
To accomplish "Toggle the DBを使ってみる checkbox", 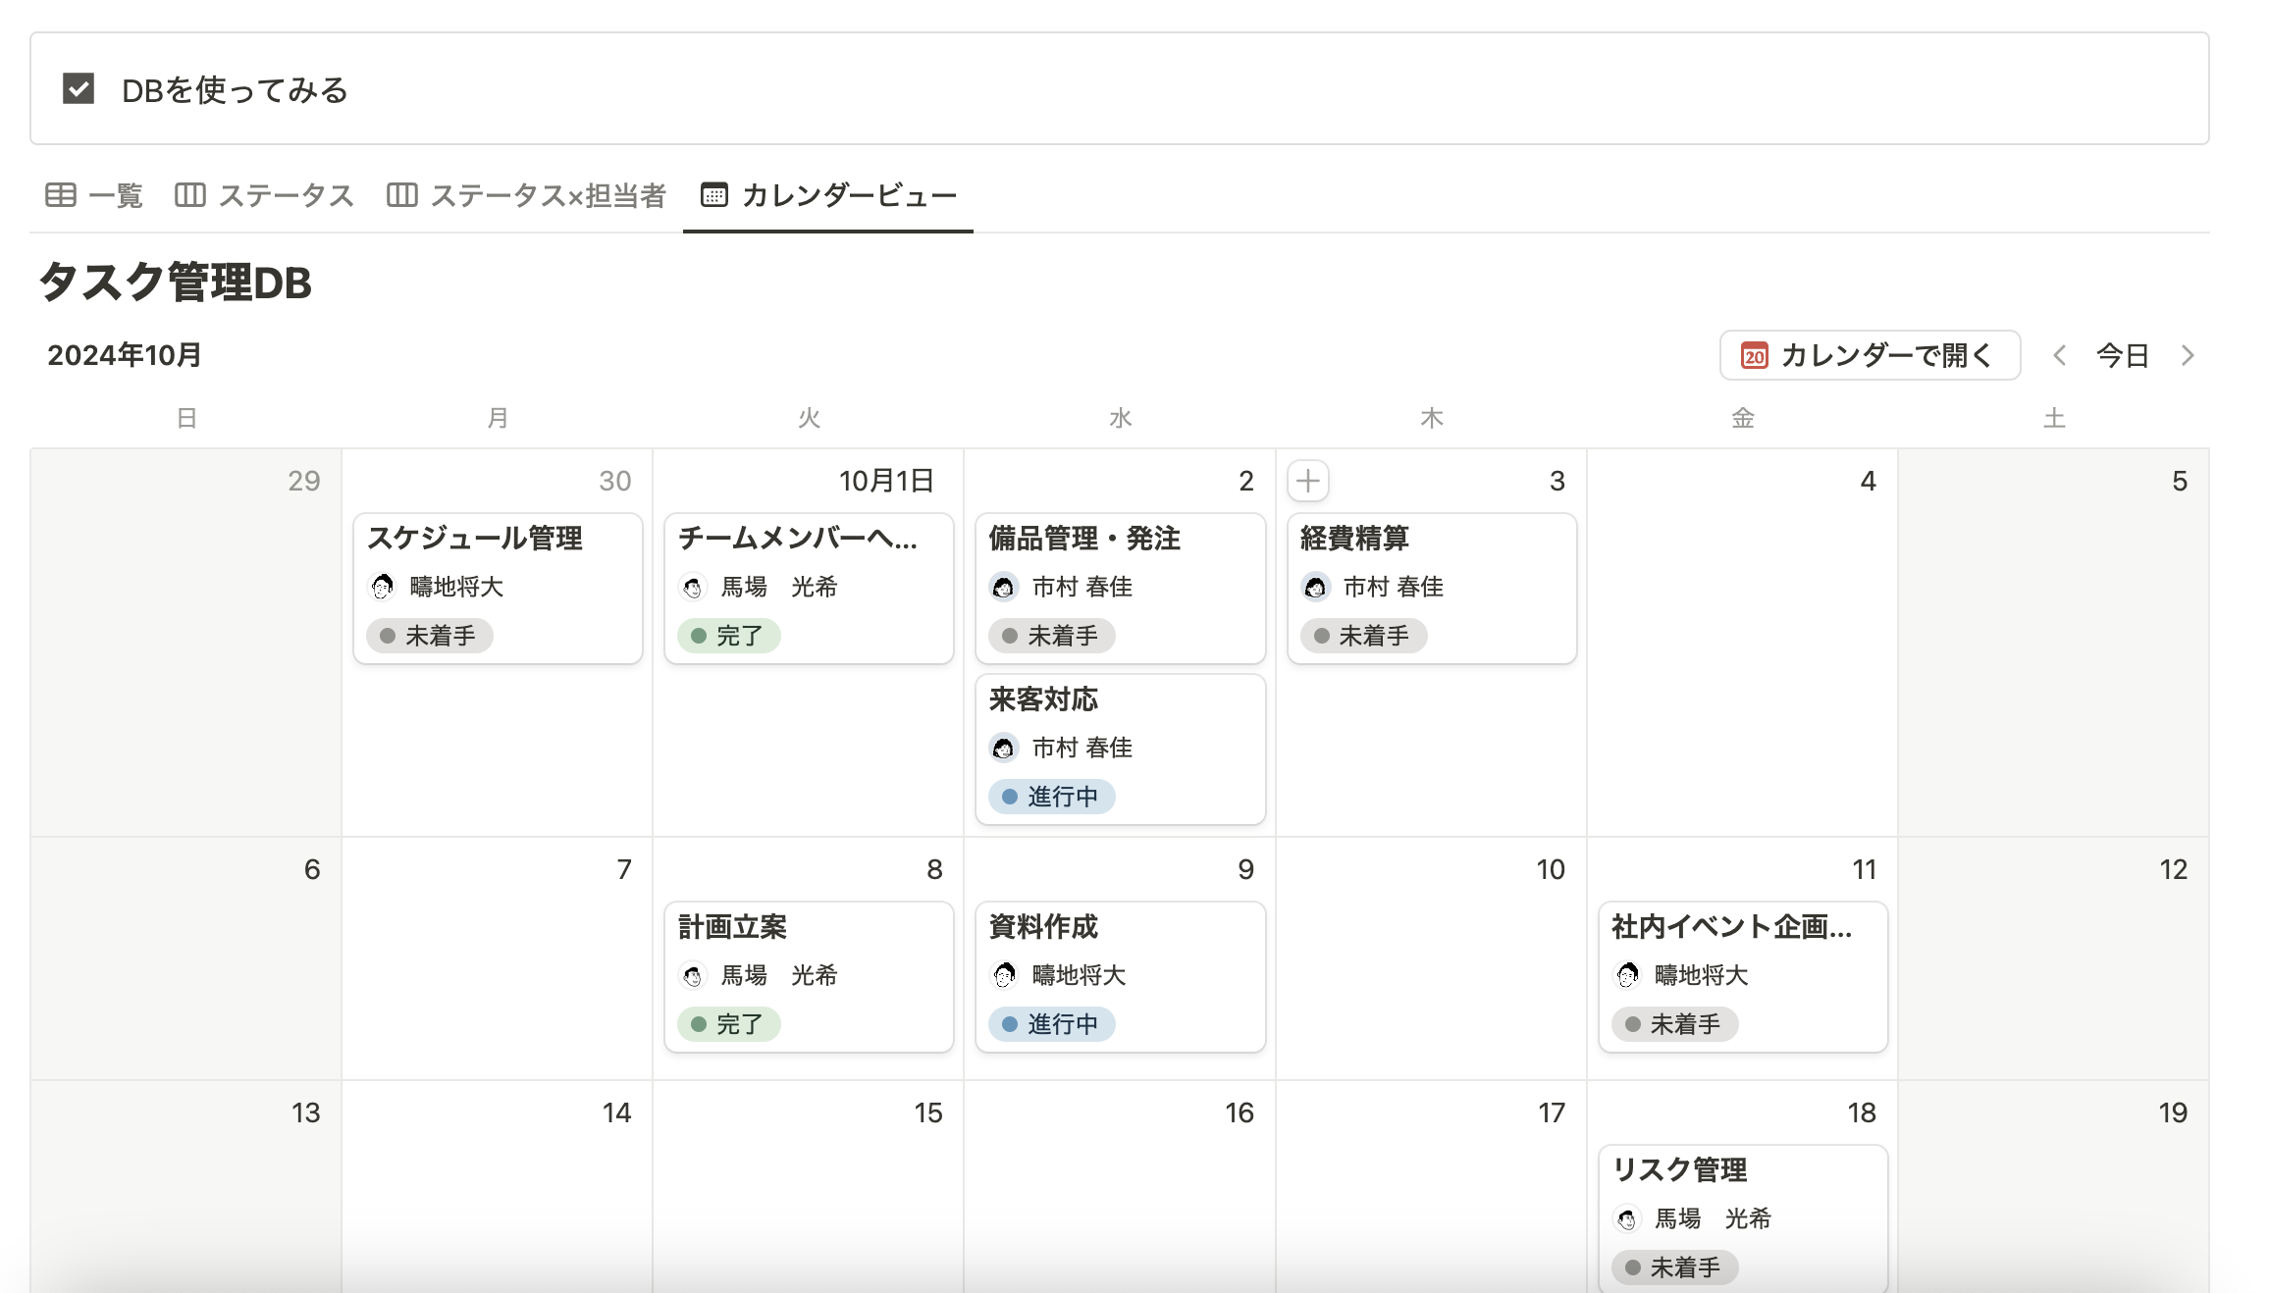I will 79,89.
